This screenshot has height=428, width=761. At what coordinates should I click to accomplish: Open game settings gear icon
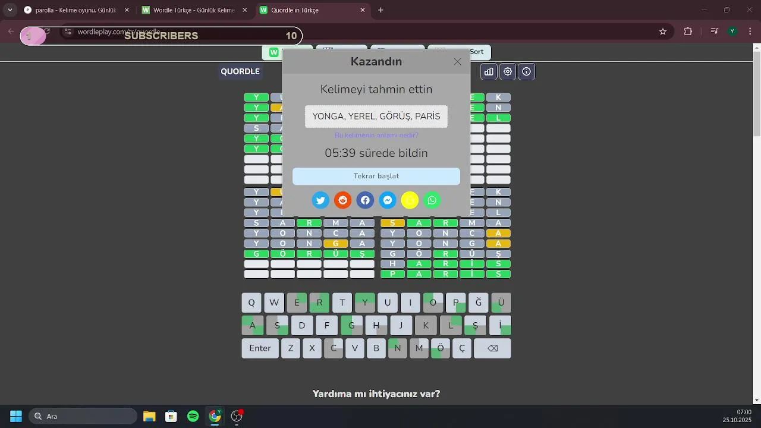508,72
